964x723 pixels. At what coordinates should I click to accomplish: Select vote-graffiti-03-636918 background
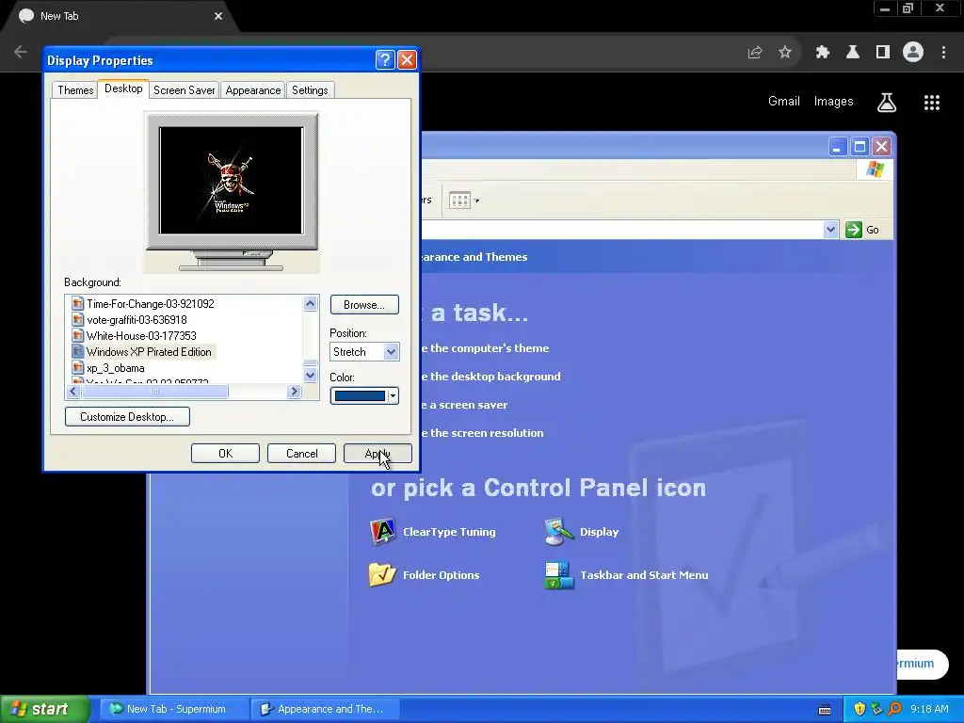[137, 320]
